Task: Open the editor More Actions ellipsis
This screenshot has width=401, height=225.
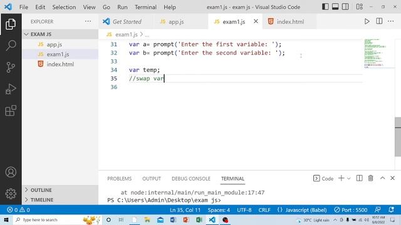Action: [x=391, y=21]
